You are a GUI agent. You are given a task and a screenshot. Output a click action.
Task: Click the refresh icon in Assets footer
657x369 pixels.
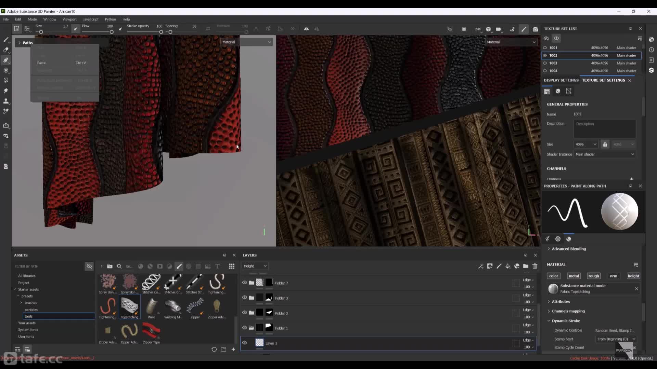pyautogui.click(x=214, y=350)
